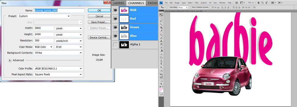Click the Zoom magnifier in application bar
The height and width of the screenshot is (107, 297).
262,3
